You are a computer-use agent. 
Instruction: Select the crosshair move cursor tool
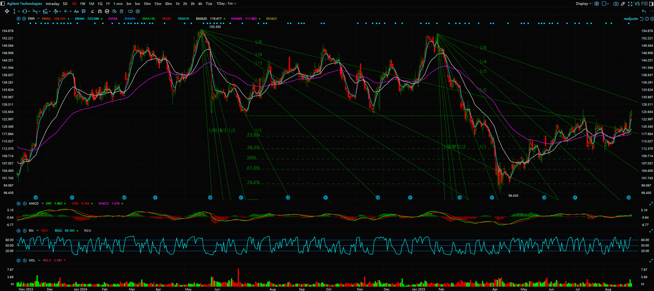click(7, 11)
